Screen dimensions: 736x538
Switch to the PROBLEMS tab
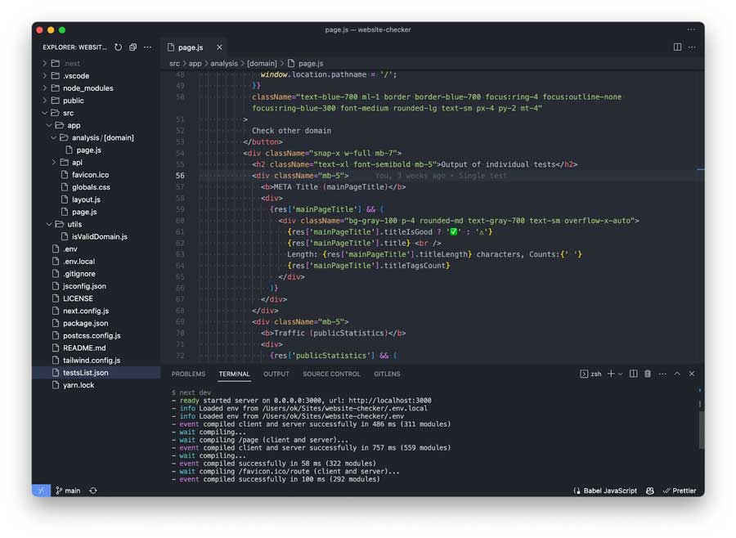tap(188, 374)
